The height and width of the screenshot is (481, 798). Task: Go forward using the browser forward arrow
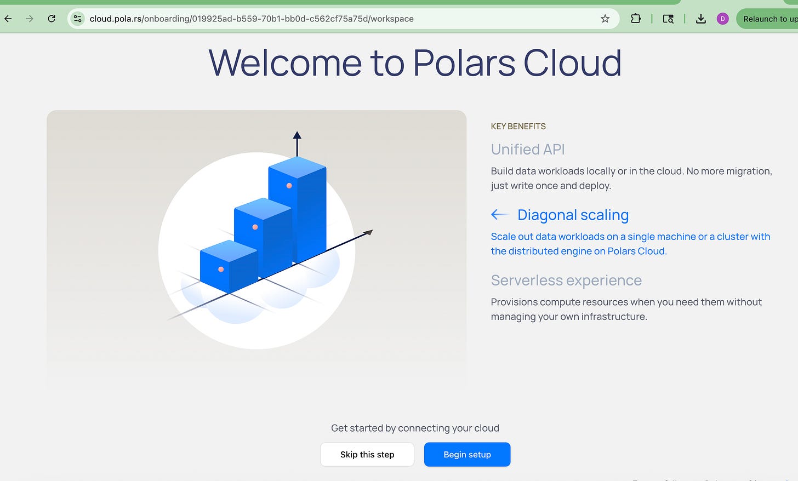click(30, 19)
